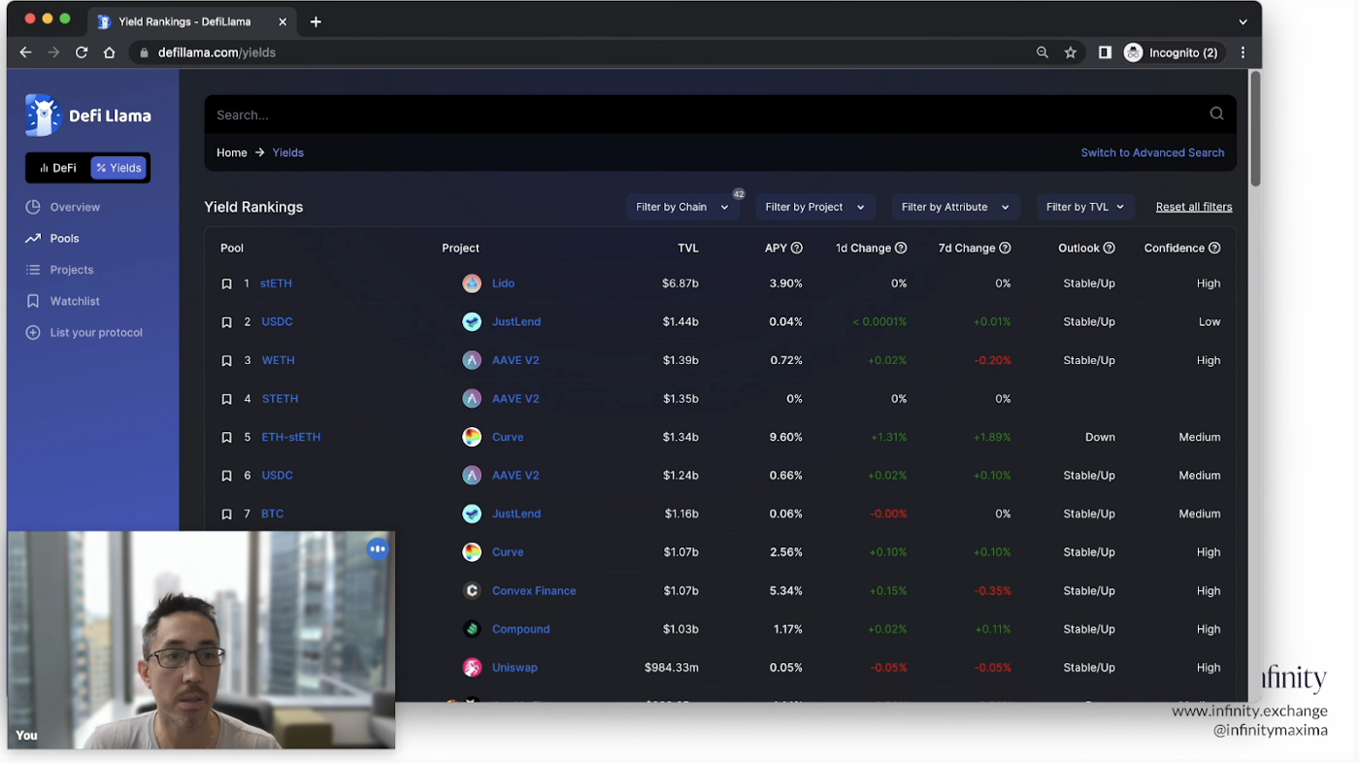This screenshot has height=763, width=1359.
Task: Open browser zoom magnifier icon
Action: (x=1043, y=52)
